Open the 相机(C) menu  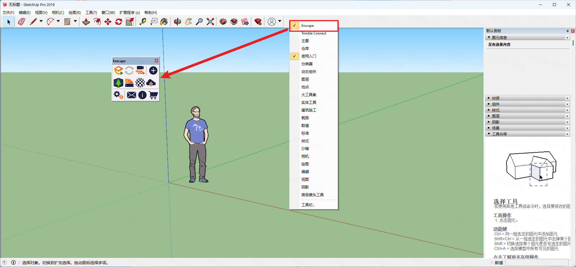pyautogui.click(x=58, y=13)
